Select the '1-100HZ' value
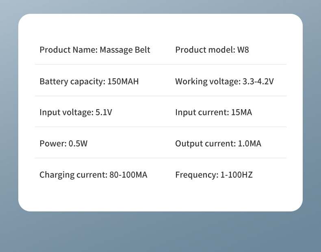This screenshot has height=252, width=321. 236,175
